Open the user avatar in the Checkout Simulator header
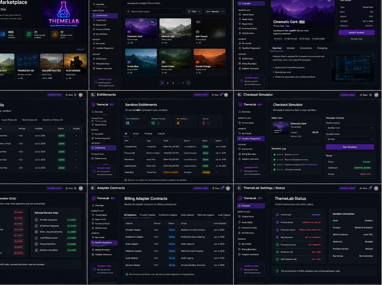Image resolution: width=382 pixels, height=285 pixels. click(376, 95)
